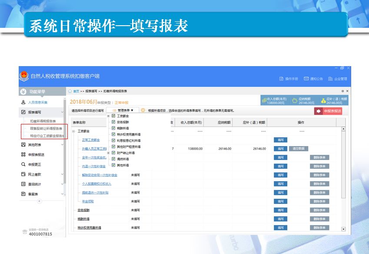Close the 扣缴所得税报告表 panel with the X icon

point(347,91)
